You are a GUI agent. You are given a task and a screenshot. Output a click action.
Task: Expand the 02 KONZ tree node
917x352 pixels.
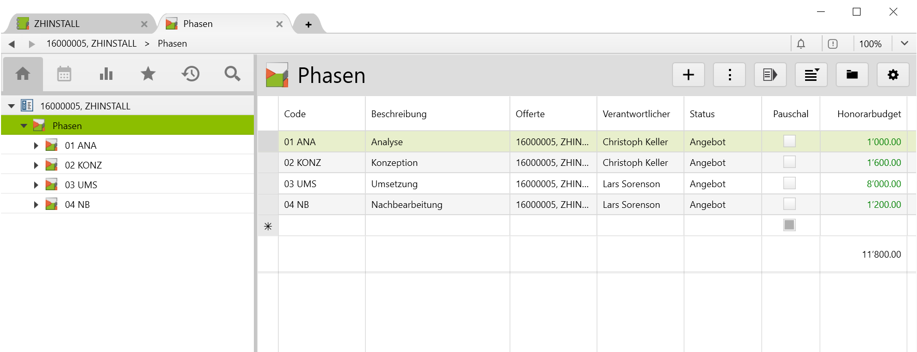click(x=36, y=165)
